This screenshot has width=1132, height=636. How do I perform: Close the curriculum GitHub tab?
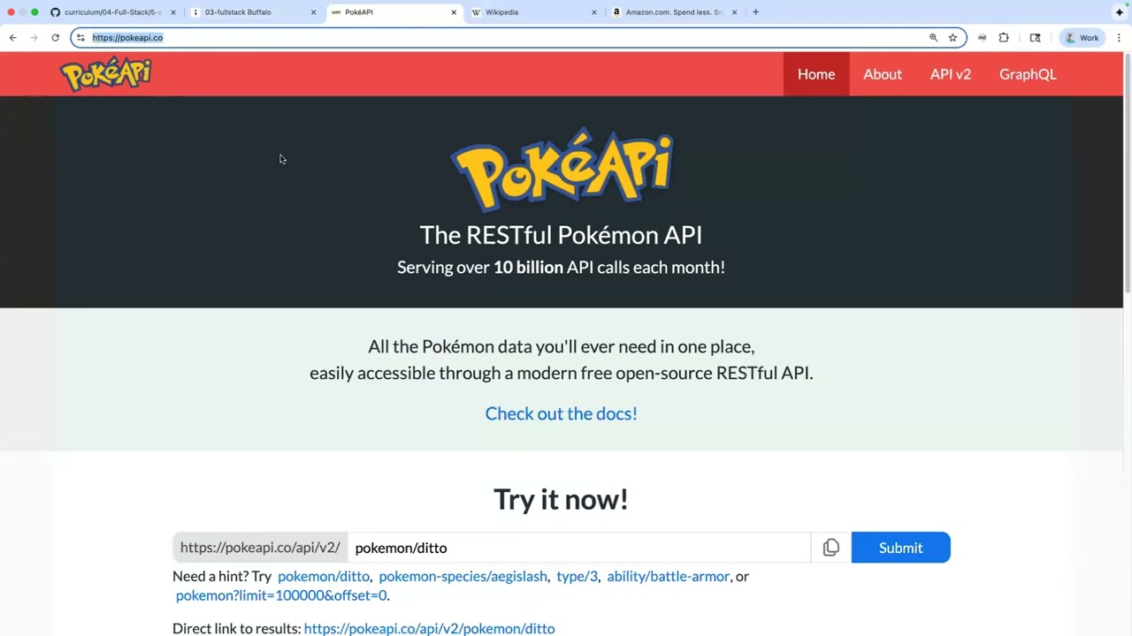tap(172, 12)
